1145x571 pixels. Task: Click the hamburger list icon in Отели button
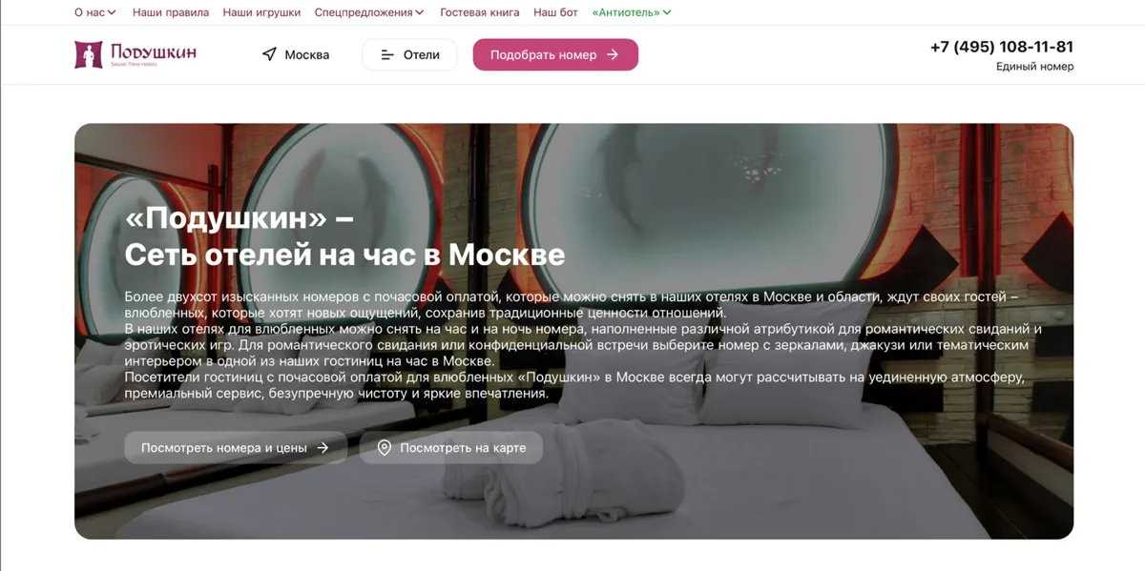[x=387, y=55]
